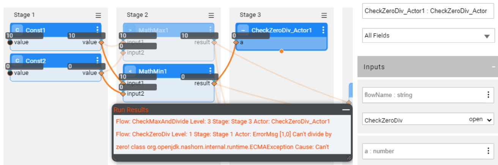Open flowName string field options menu
This screenshot has height=165, width=498.
point(488,95)
